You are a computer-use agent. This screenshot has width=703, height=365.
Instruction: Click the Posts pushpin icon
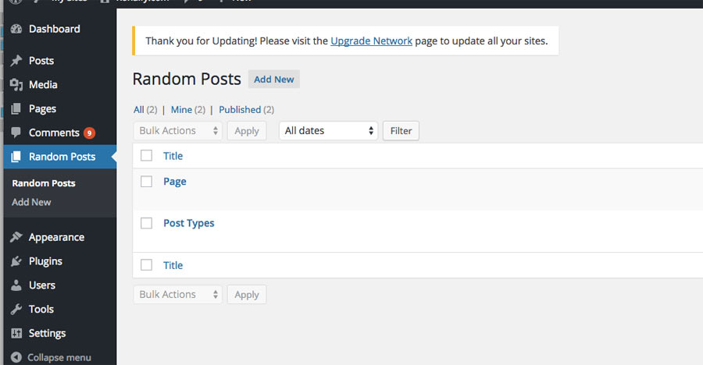16,61
